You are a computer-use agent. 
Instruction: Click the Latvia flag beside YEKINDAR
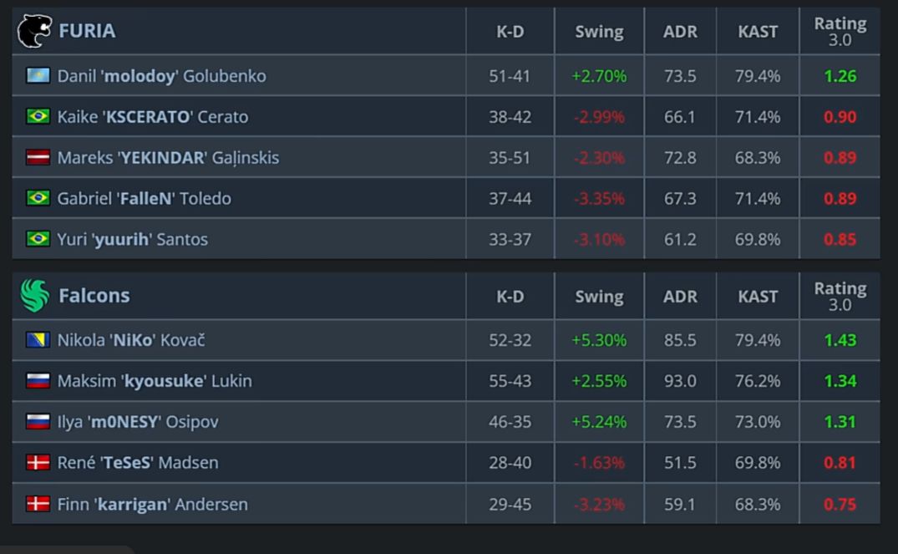(38, 157)
